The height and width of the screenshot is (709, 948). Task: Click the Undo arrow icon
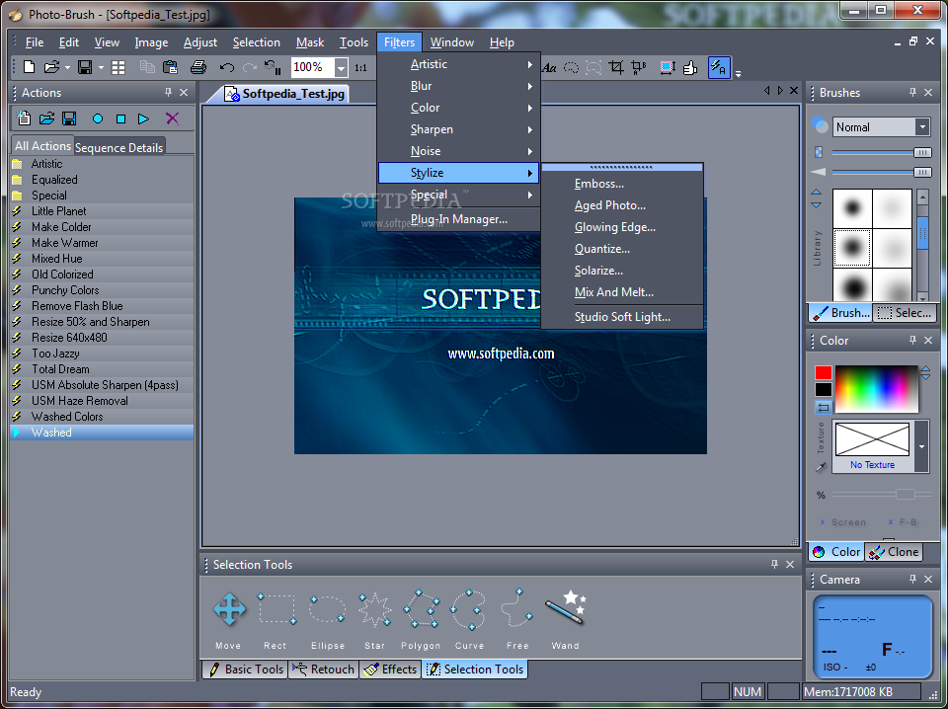point(227,67)
